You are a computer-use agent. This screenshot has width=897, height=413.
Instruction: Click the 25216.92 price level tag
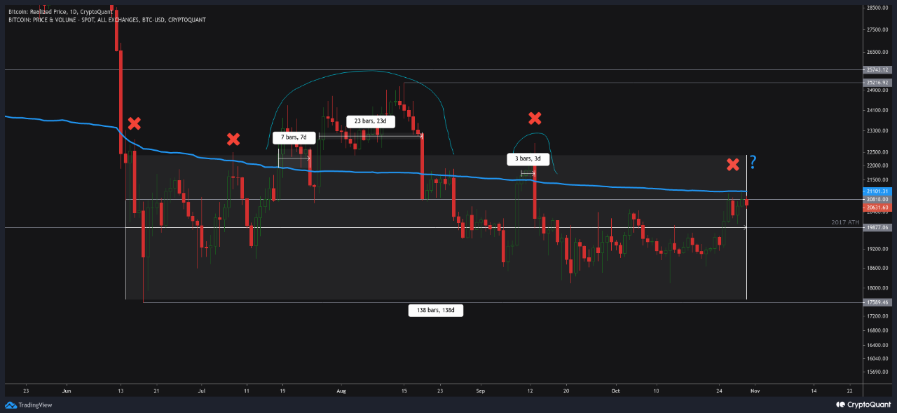point(877,83)
